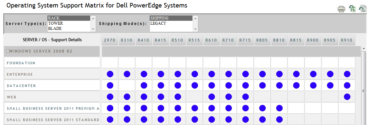Open the R415 column header
Screen dimensions: 368x125
pyautogui.click(x=161, y=40)
